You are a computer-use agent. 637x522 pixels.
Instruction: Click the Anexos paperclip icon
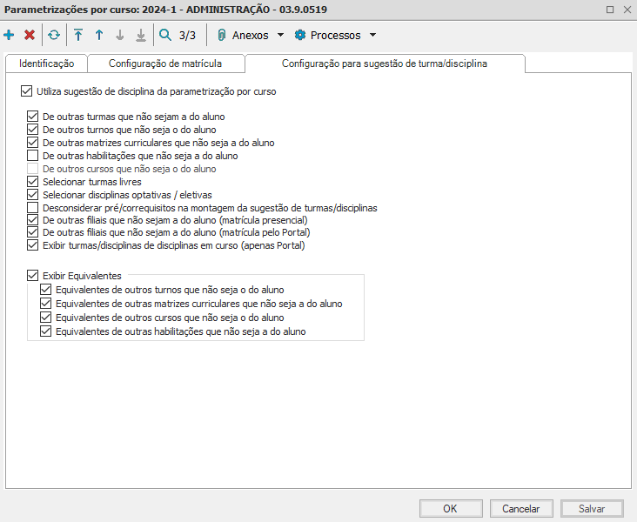222,36
